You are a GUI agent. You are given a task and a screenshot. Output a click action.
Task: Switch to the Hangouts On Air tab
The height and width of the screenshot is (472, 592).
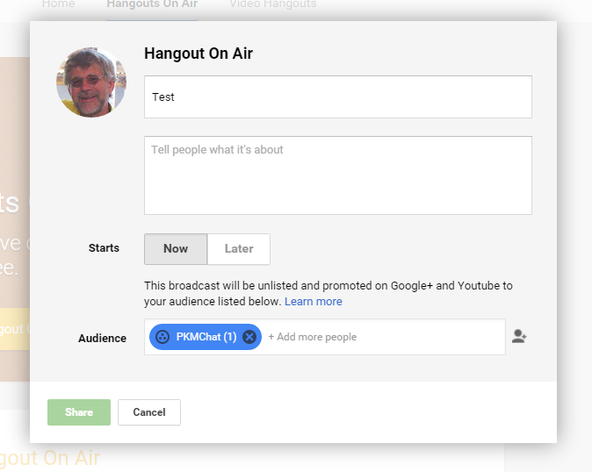pyautogui.click(x=152, y=5)
